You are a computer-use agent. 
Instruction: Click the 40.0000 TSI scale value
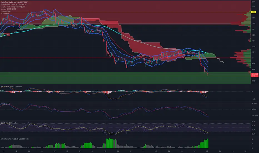(254, 103)
